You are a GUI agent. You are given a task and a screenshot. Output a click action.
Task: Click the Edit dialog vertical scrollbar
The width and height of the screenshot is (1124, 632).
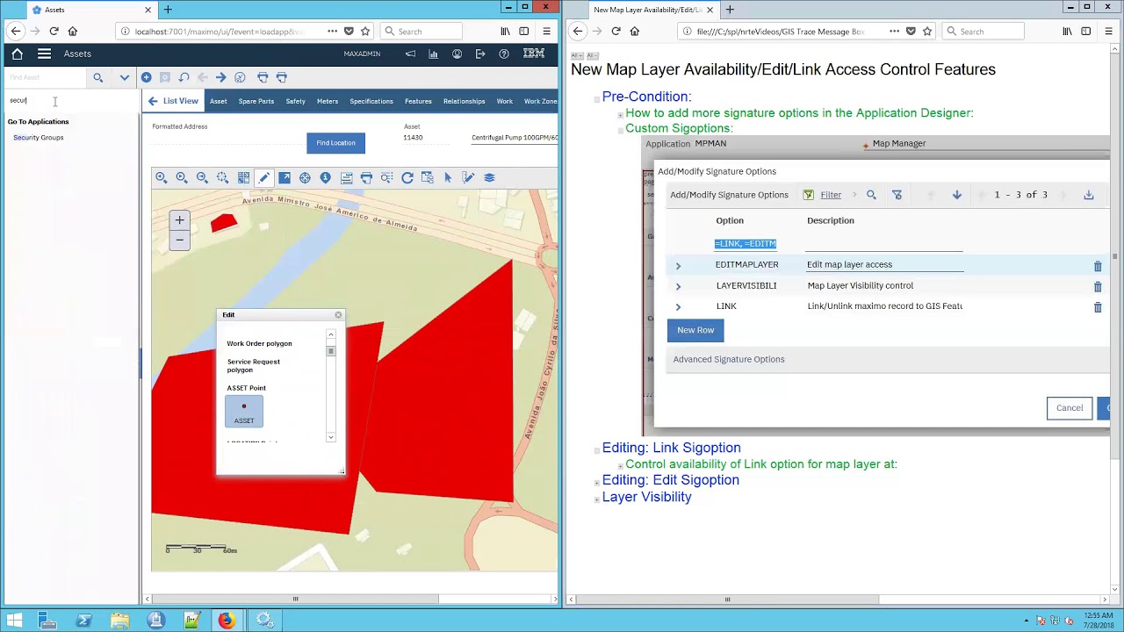[331, 385]
